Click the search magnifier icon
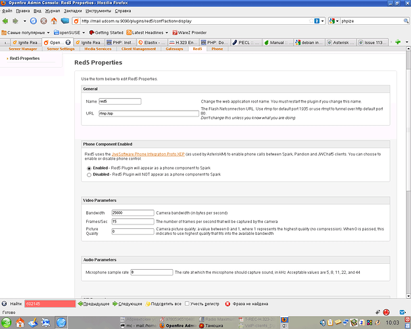Viewport: 411px width, 329px height. coord(406,21)
